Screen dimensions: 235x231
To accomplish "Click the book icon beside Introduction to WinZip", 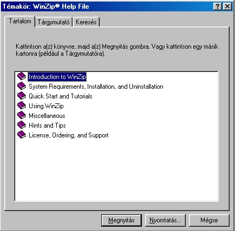I will click(22, 76).
